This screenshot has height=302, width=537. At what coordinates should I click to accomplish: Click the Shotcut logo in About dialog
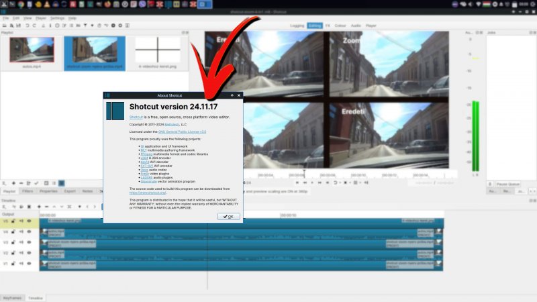click(x=115, y=111)
